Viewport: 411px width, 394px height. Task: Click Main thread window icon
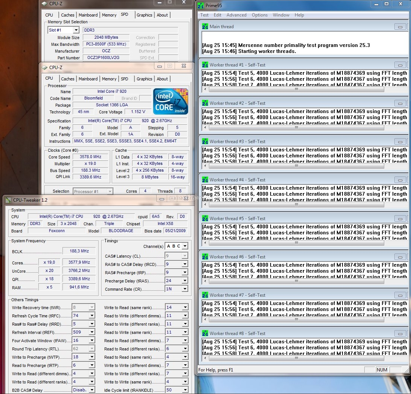(205, 26)
